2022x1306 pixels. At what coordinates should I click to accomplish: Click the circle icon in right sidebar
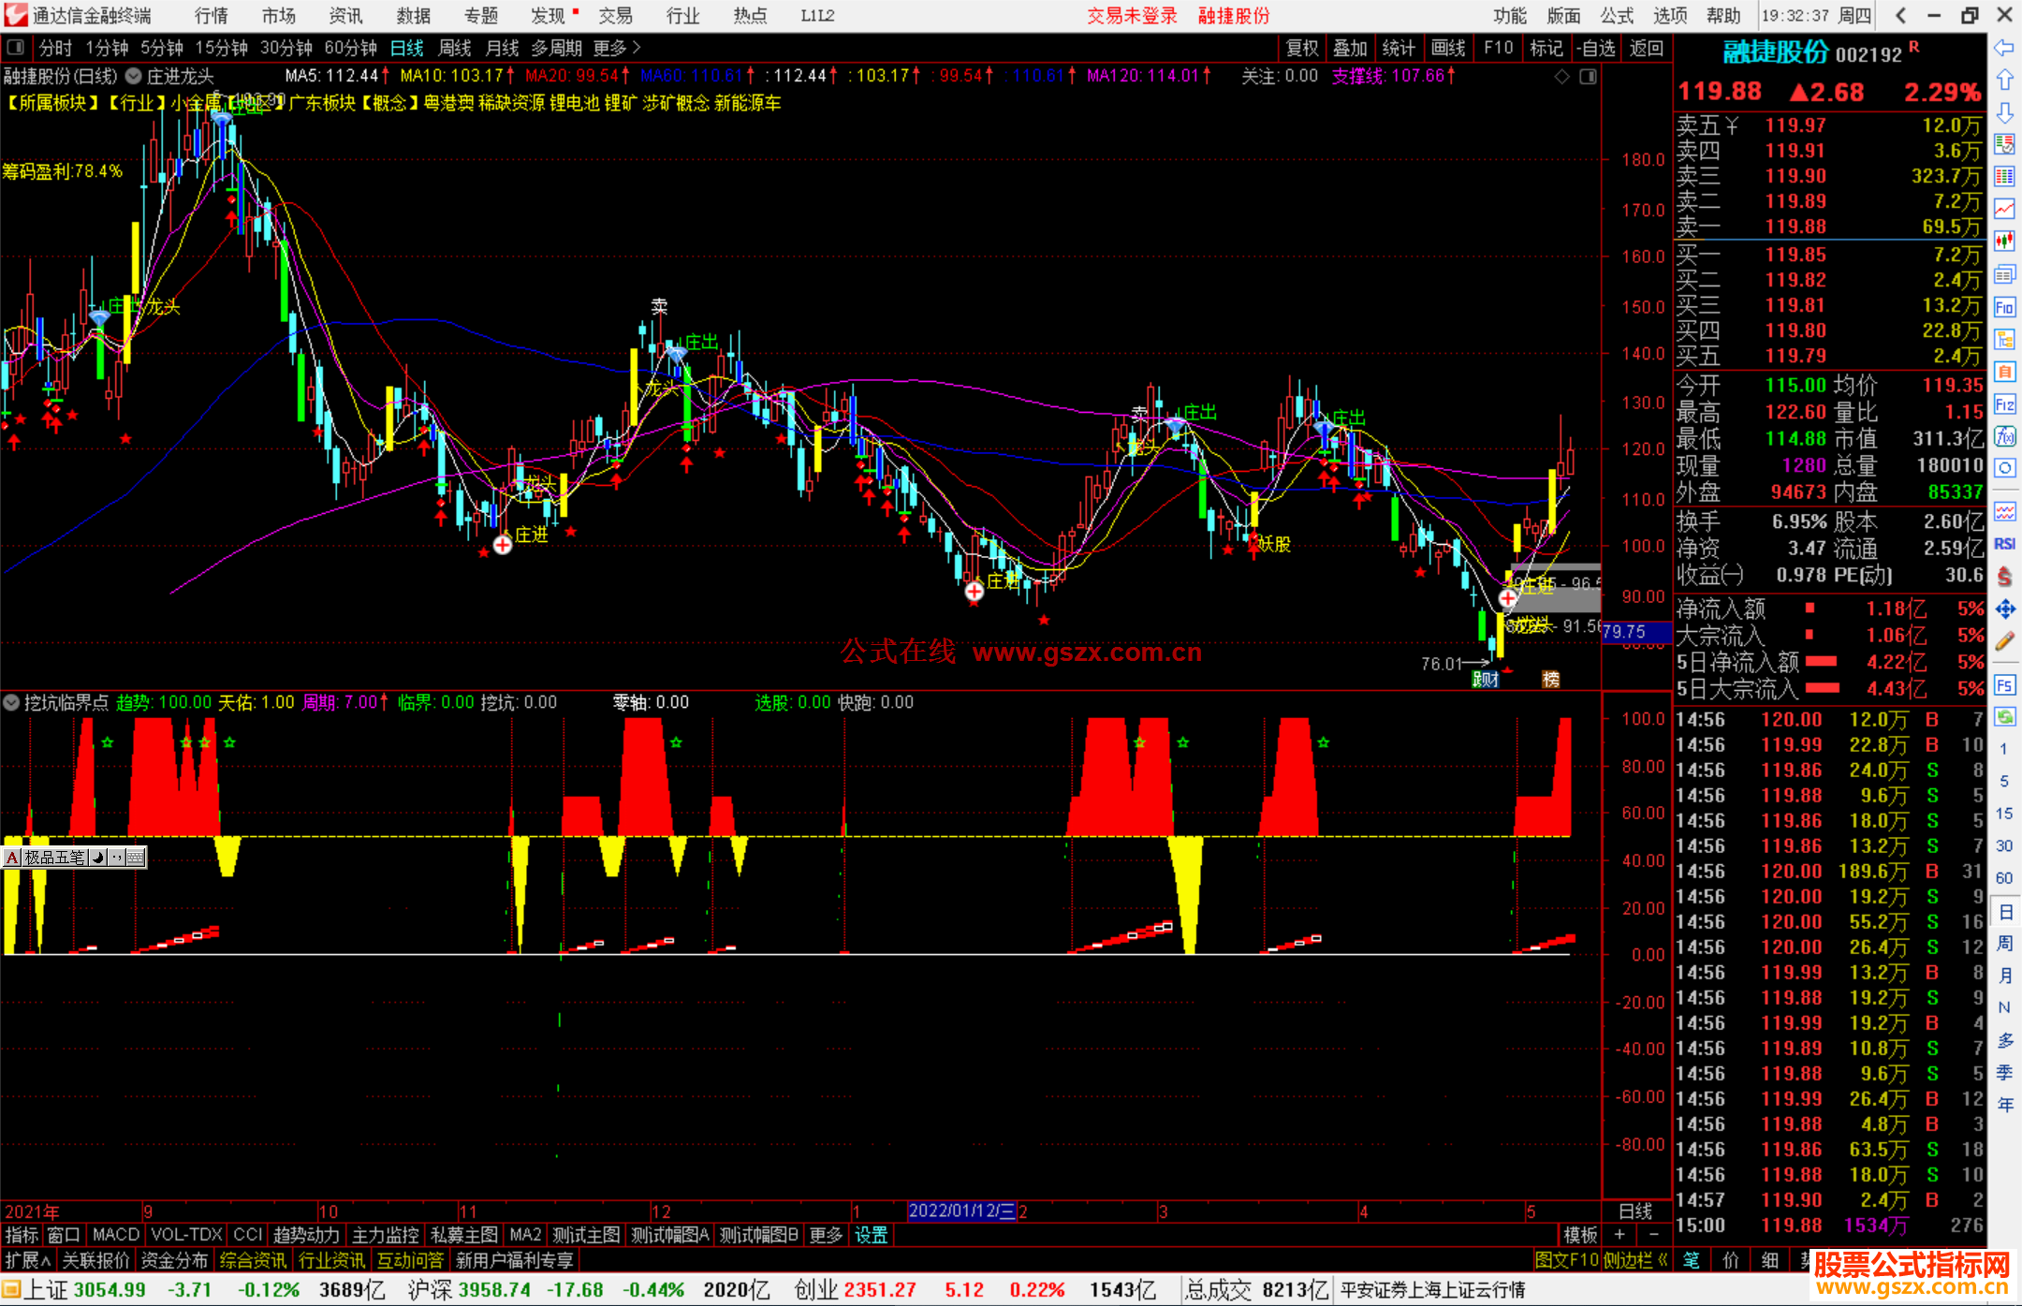click(2004, 468)
